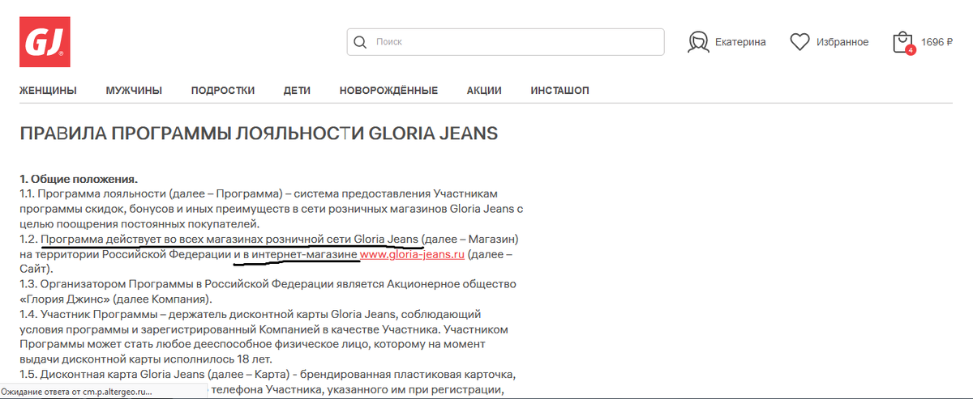Focus the Поиск search field
This screenshot has height=399, width=973.
[x=505, y=41]
